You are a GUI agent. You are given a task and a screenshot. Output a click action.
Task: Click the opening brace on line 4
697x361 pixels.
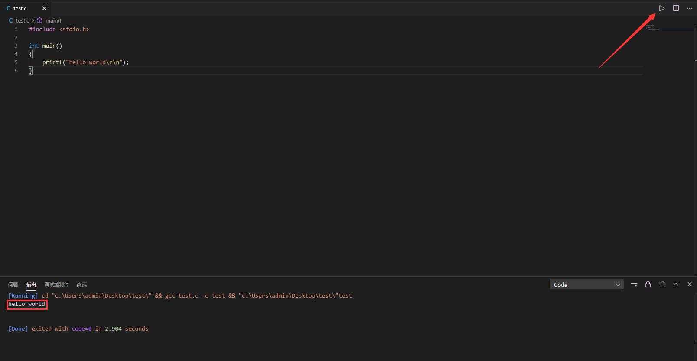pos(31,54)
